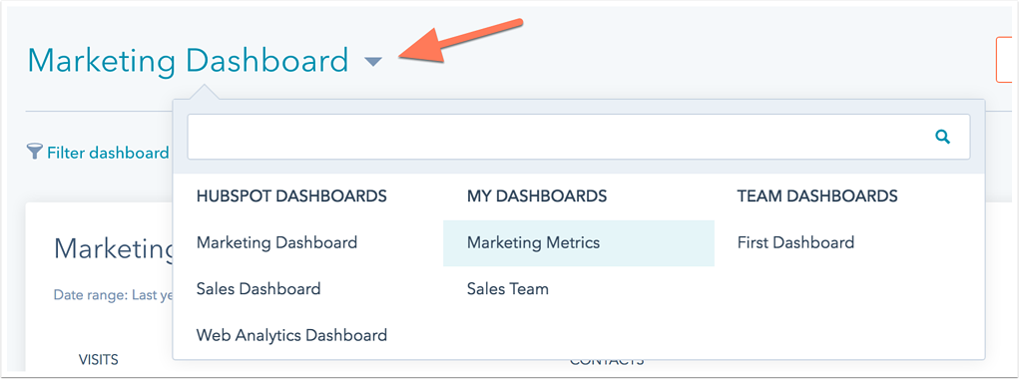Viewport: 1019px width, 379px height.
Task: Click the dropdown caret beside Marketing Dashboard title
Action: (x=373, y=62)
